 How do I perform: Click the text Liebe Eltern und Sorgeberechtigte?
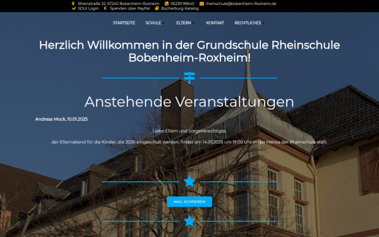[189, 131]
